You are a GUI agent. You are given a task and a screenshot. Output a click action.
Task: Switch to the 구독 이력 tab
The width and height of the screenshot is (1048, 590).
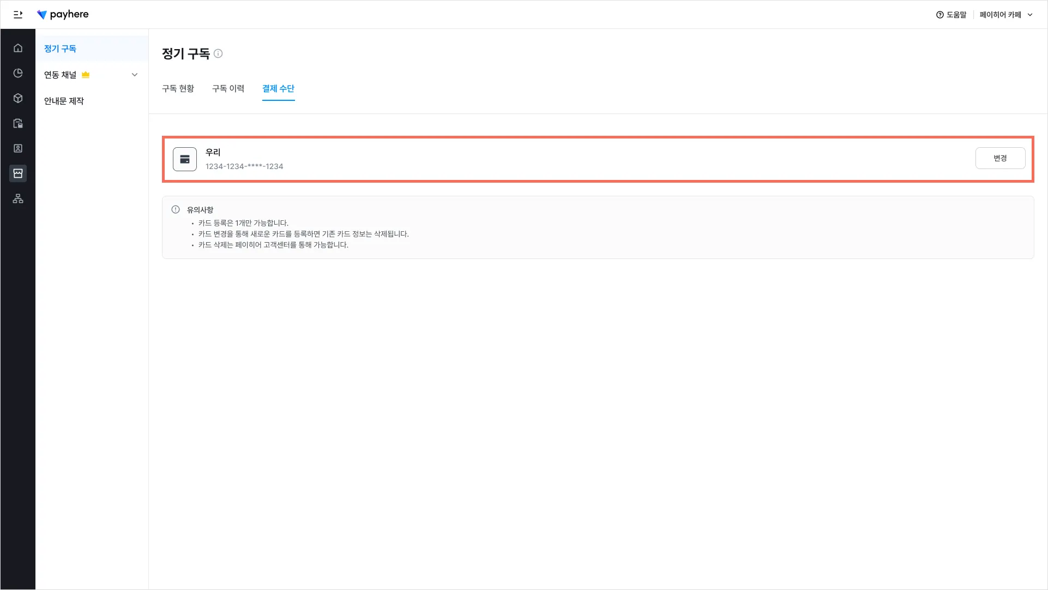coord(228,88)
